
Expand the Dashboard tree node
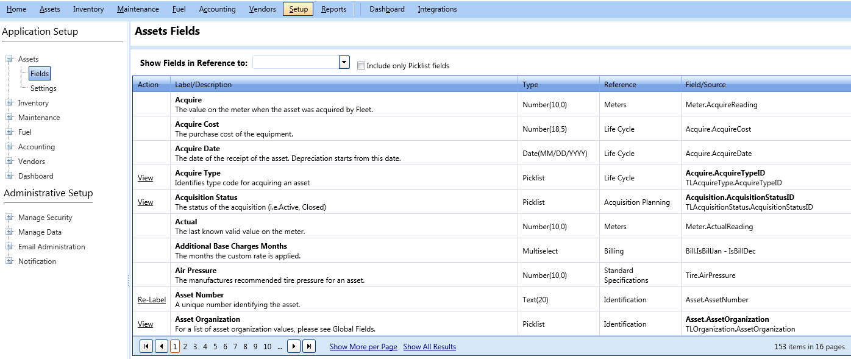[x=9, y=176]
